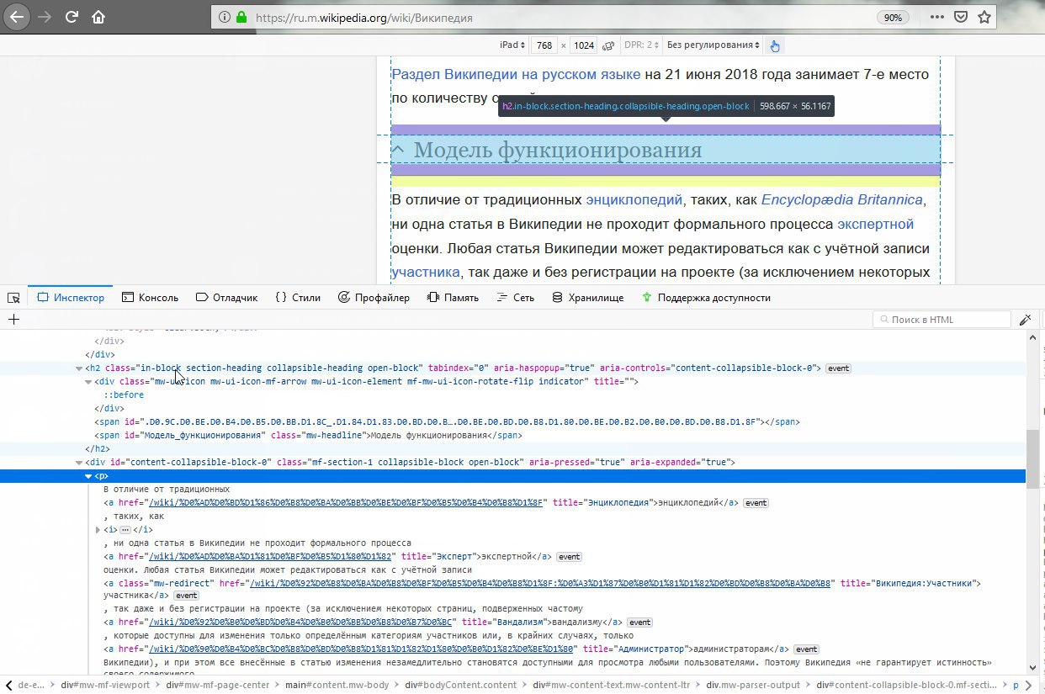Screen dimensions: 1045x694
Task: Rotate the responsive viewport
Action: coord(607,45)
